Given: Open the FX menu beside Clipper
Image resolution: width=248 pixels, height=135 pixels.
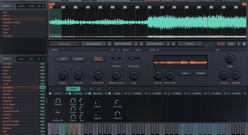Looking at the screenshot, I should (126, 93).
